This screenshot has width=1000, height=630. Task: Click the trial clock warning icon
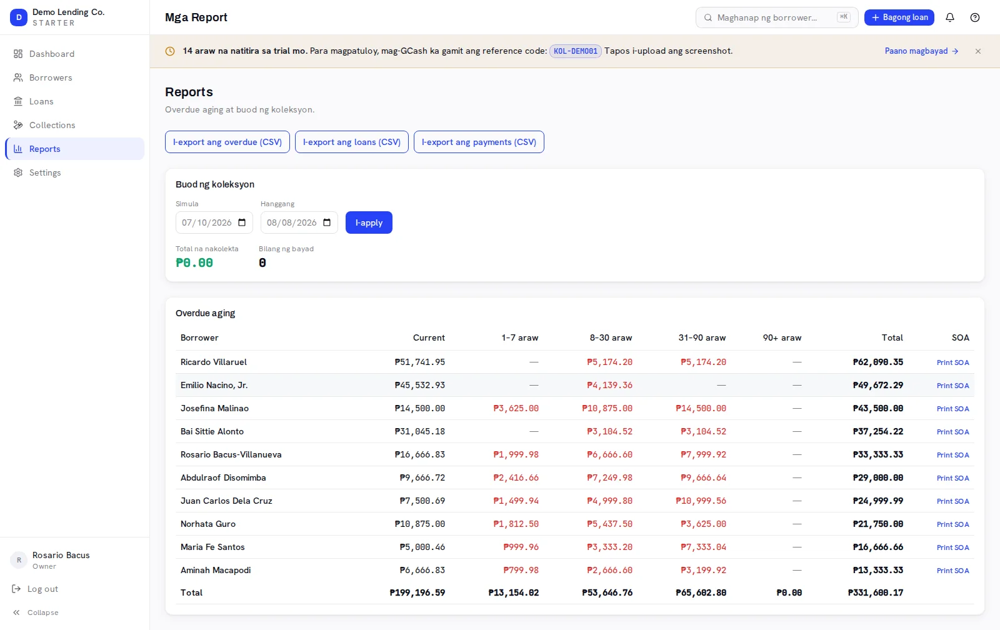[170, 51]
